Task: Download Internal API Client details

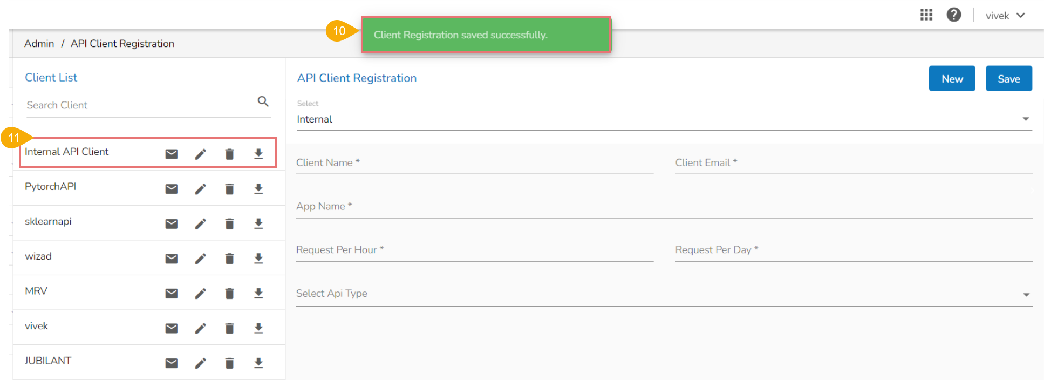Action: 258,154
